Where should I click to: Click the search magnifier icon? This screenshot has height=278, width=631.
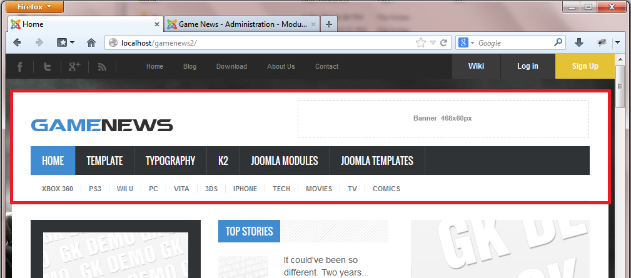(x=558, y=42)
